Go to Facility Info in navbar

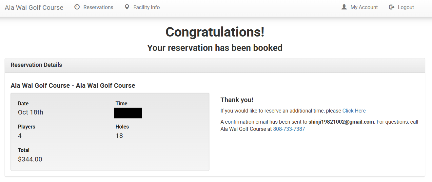click(147, 7)
